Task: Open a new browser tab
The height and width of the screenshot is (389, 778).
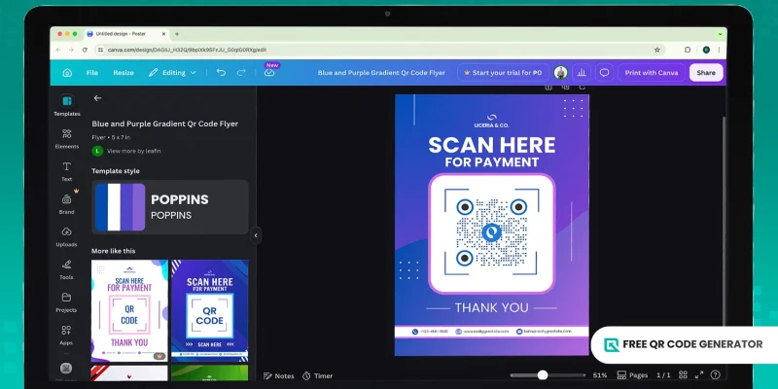Action: tap(177, 34)
